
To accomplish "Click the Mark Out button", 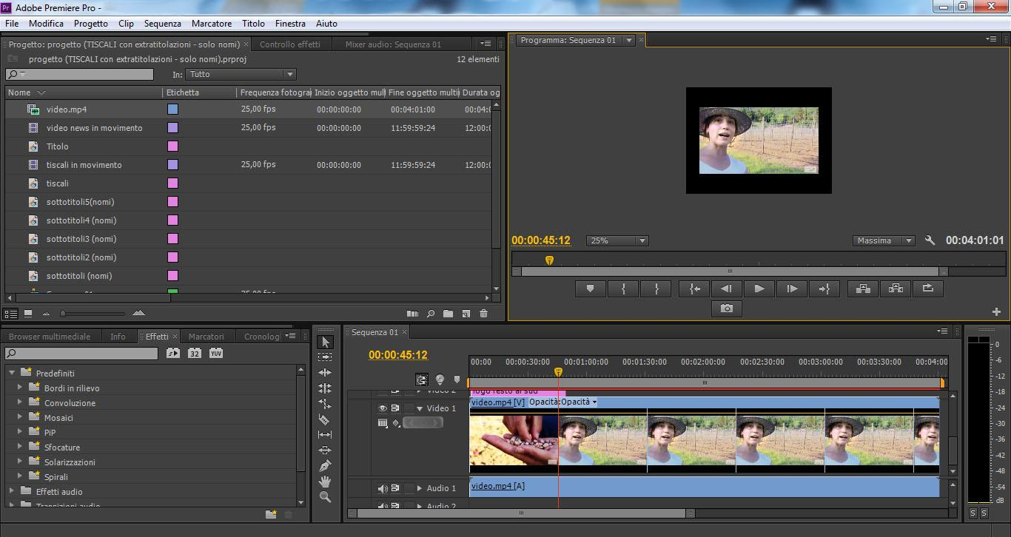I will click(x=656, y=288).
